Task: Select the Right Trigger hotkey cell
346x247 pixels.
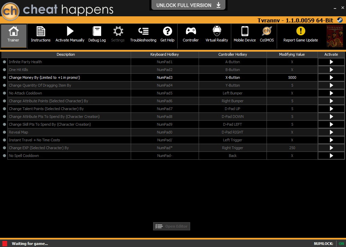Action: [x=233, y=148]
